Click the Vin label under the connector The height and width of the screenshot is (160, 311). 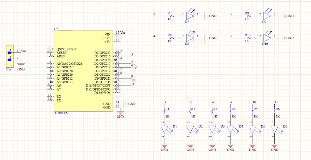pyautogui.click(x=9, y=69)
